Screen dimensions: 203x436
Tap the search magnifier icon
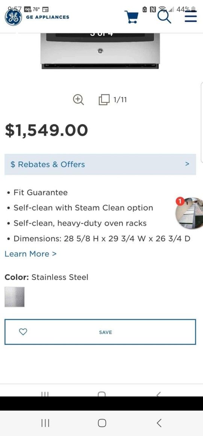(x=164, y=17)
